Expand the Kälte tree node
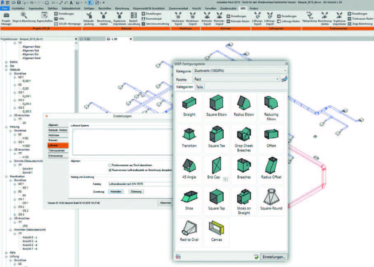The width and height of the screenshot is (374, 267). tap(6, 253)
